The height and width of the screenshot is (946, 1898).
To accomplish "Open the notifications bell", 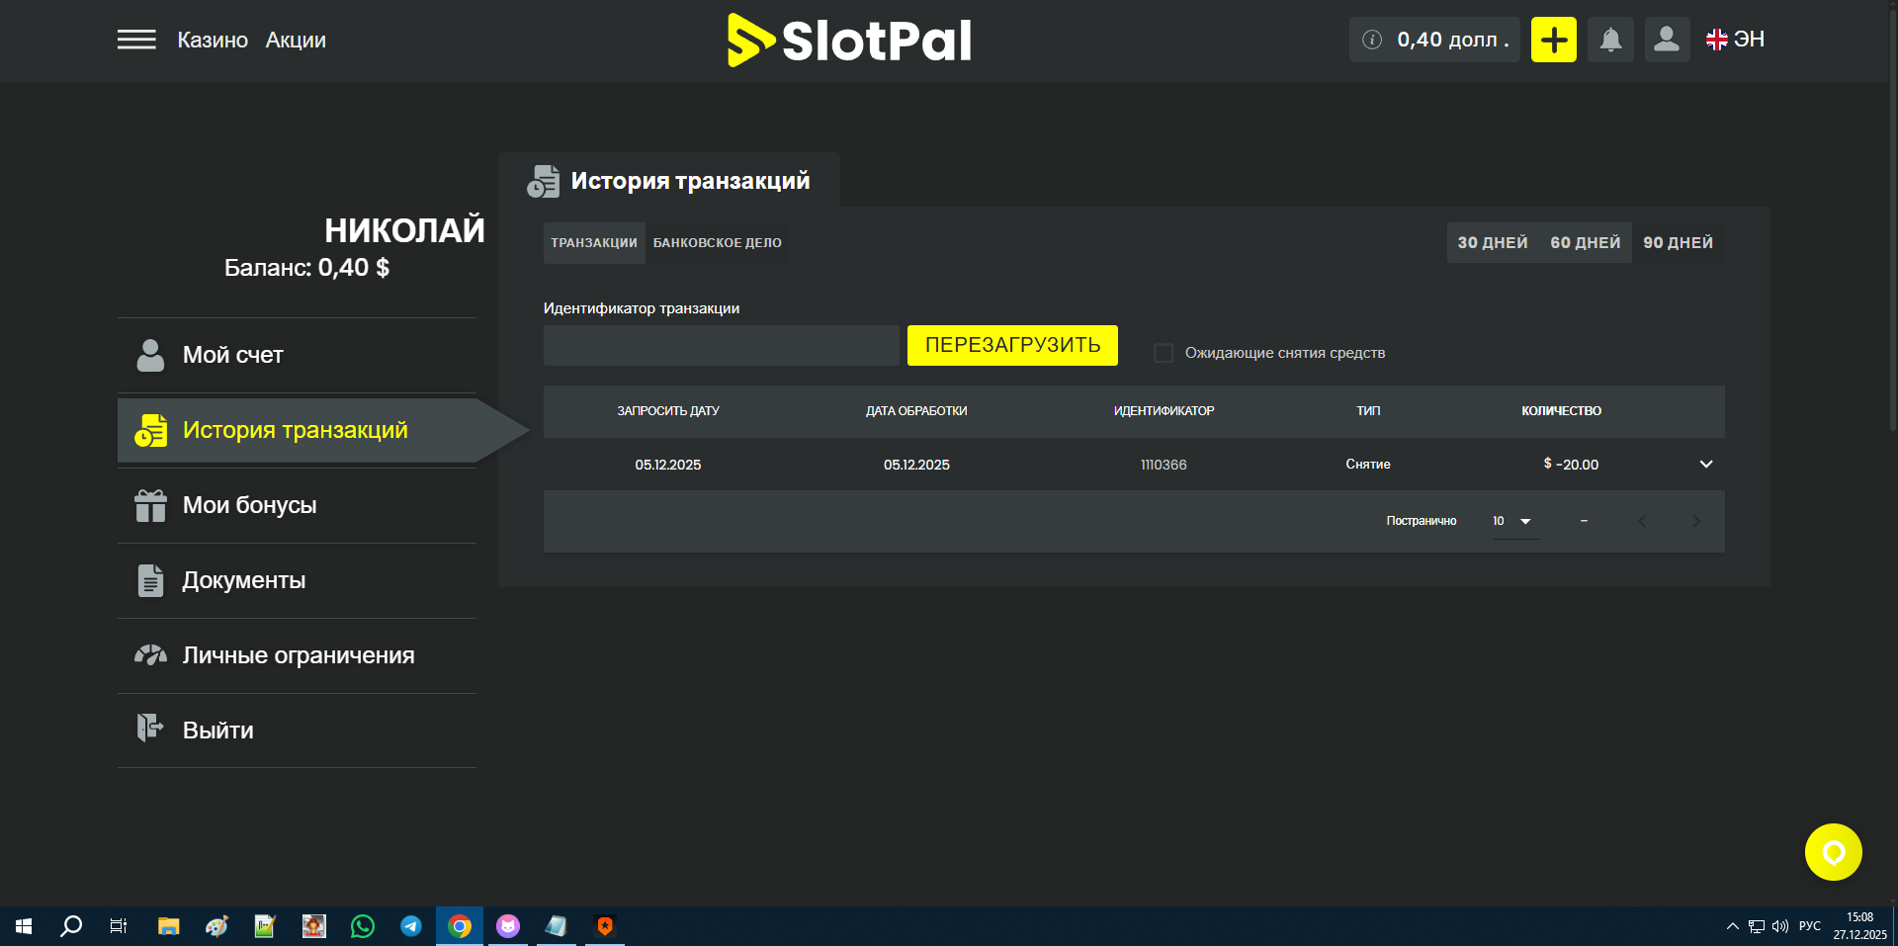I will pyautogui.click(x=1610, y=40).
